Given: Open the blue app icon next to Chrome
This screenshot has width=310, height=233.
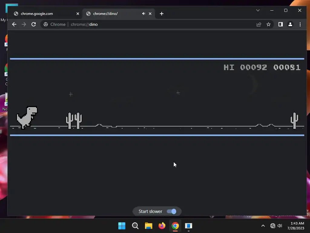Looking at the screenshot, I should (189, 226).
